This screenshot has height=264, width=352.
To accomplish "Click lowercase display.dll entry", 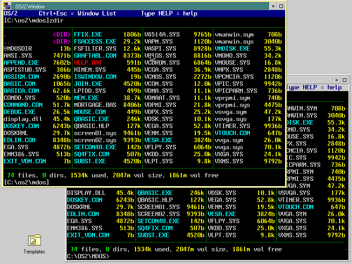I will click(23, 119).
